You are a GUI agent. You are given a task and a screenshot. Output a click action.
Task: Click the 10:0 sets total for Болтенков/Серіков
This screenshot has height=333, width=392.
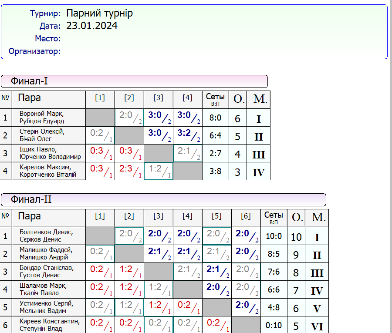274,236
